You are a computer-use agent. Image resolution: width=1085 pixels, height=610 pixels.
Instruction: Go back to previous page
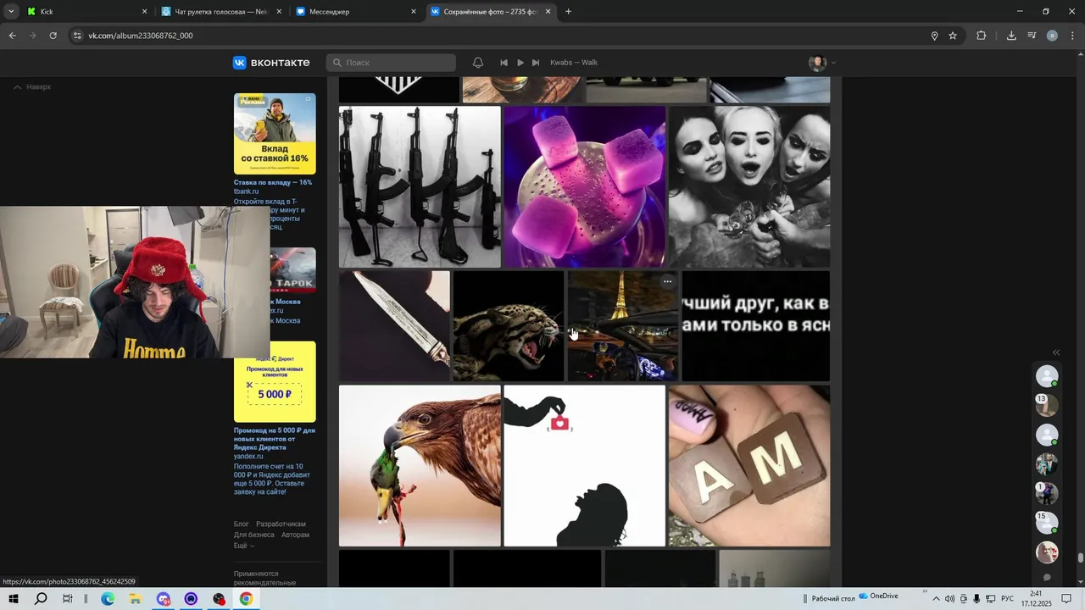coord(12,36)
